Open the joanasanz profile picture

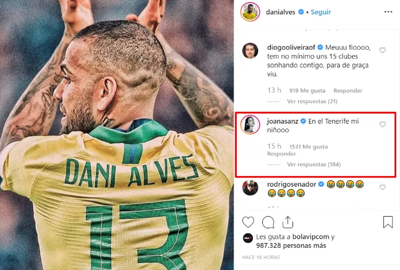250,125
